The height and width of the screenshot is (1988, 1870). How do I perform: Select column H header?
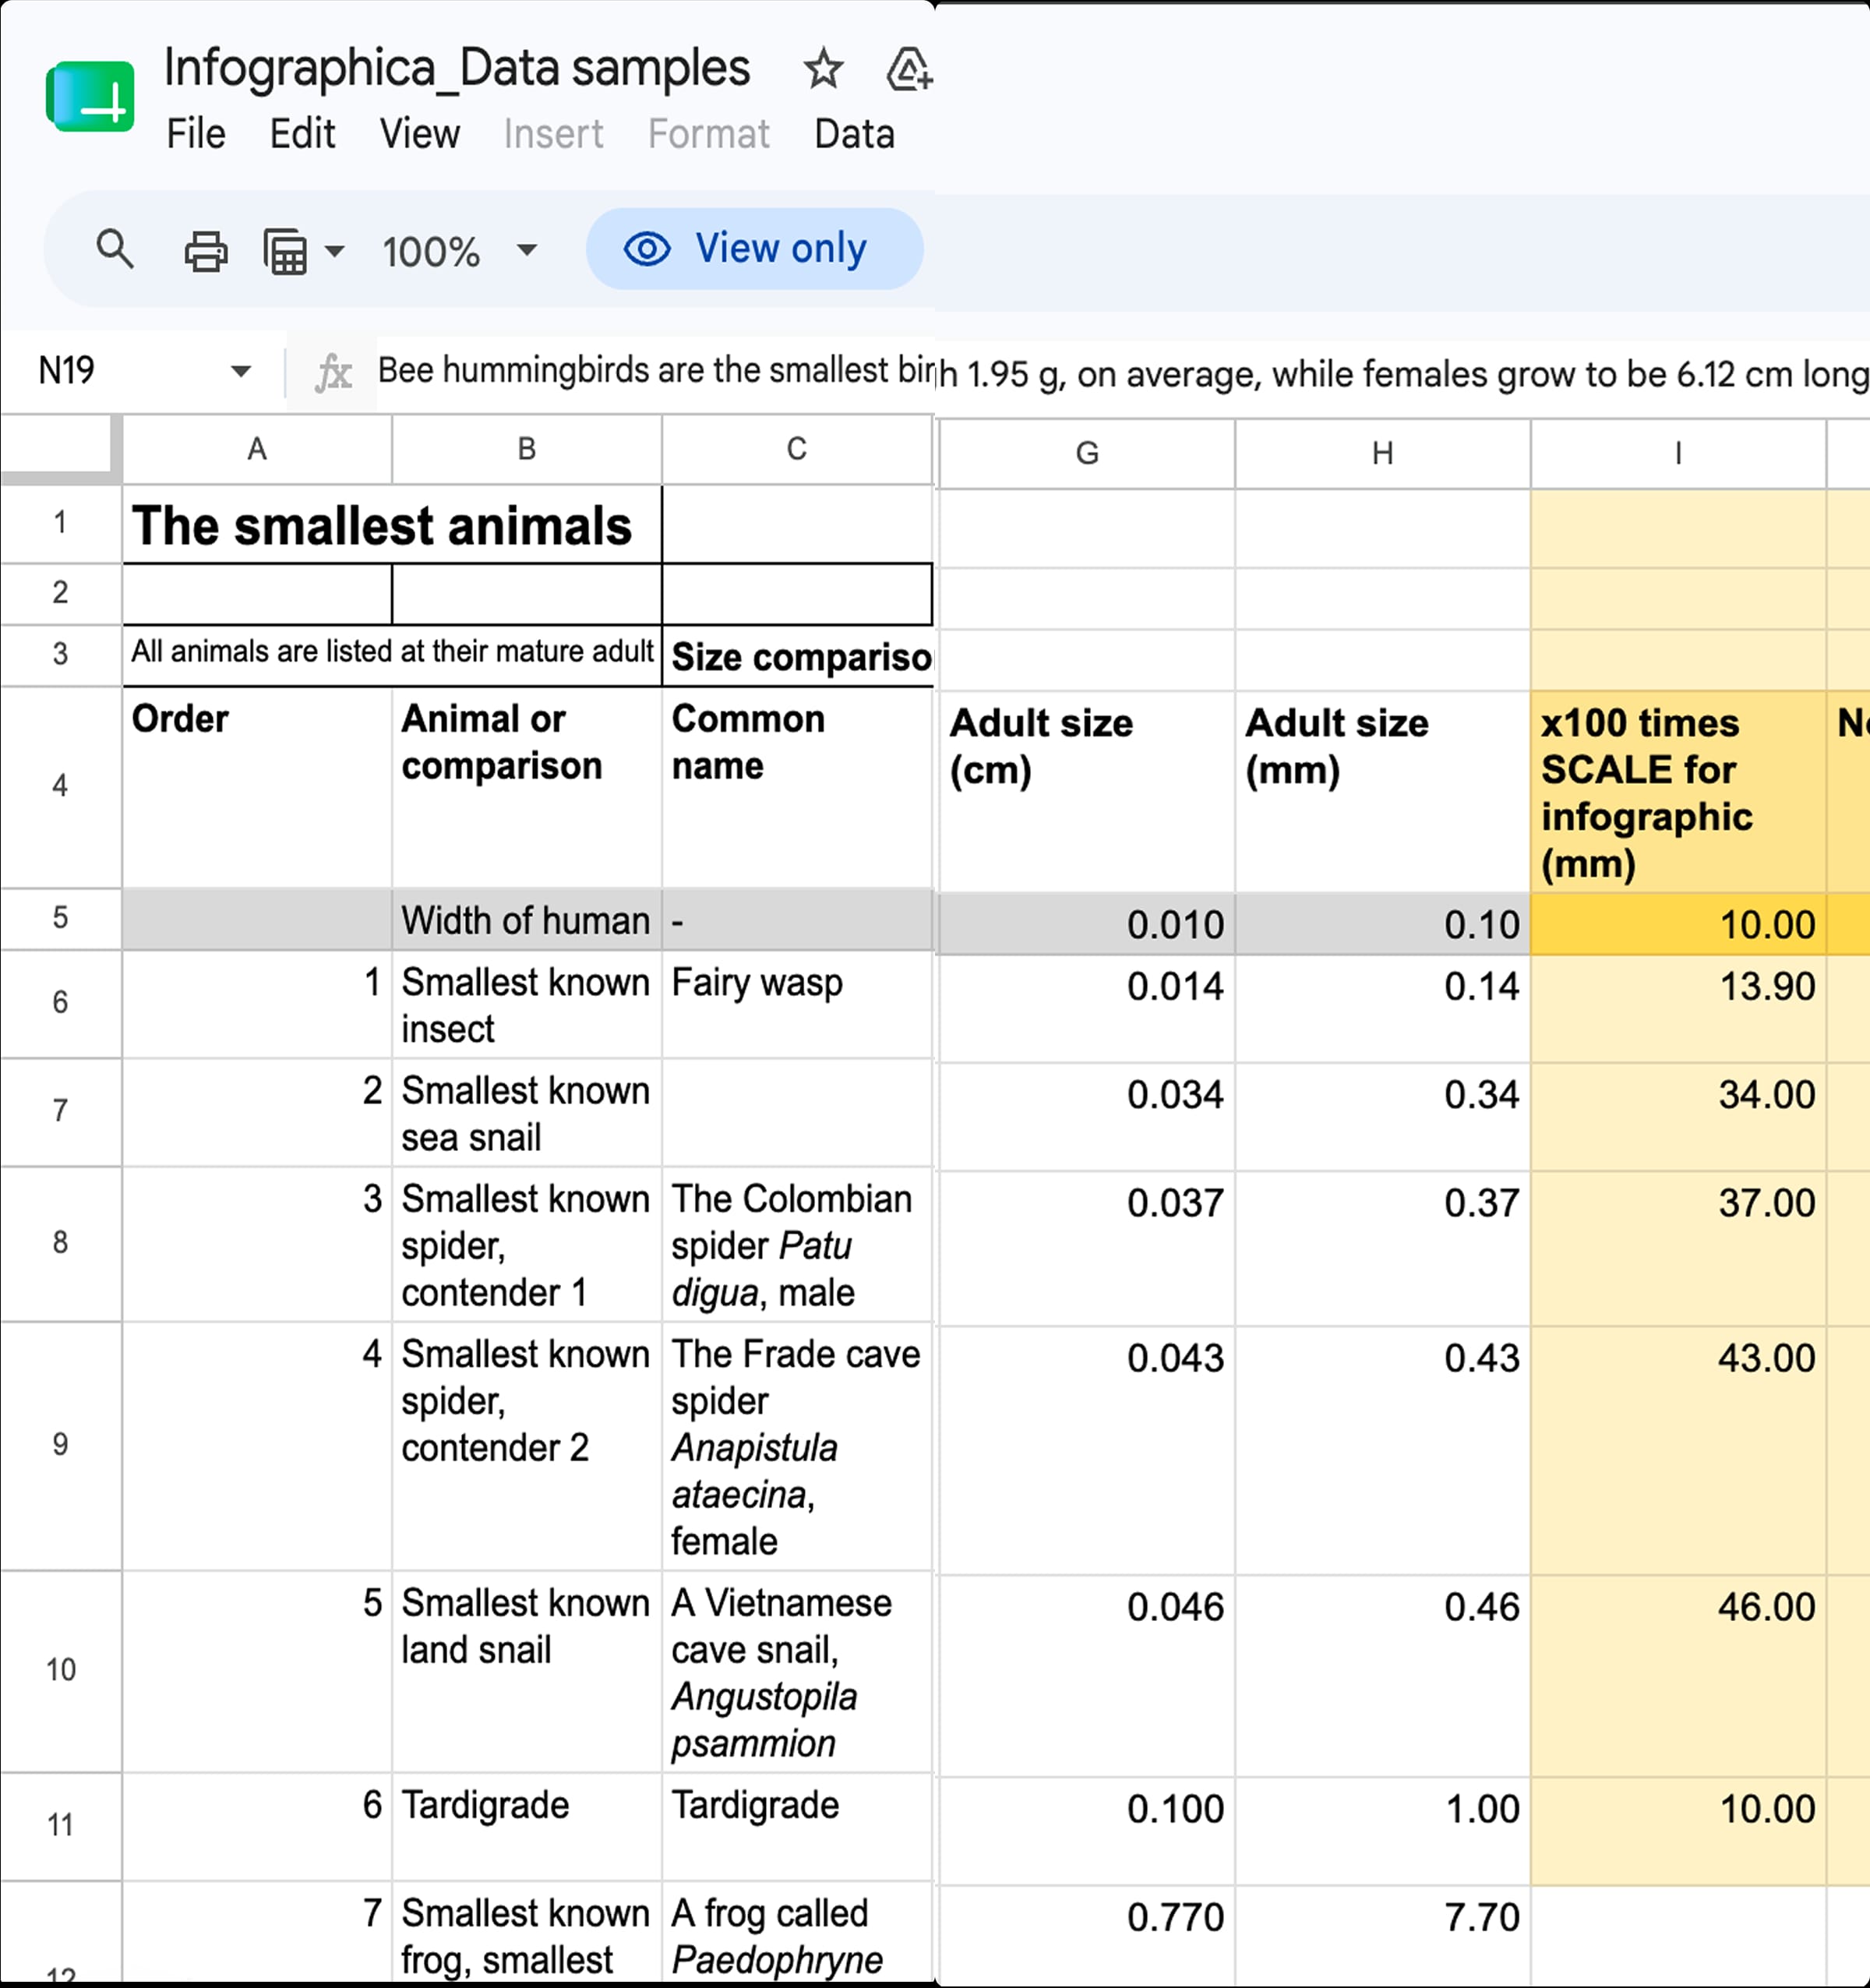coord(1383,454)
